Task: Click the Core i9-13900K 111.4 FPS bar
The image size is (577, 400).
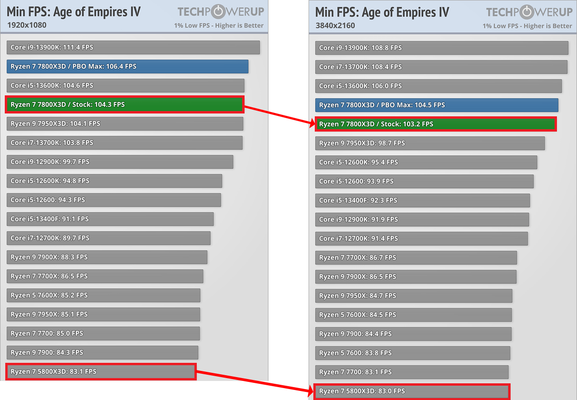Action: (x=133, y=47)
